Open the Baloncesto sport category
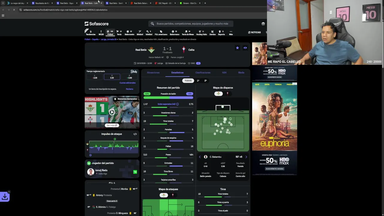 tap(129, 33)
